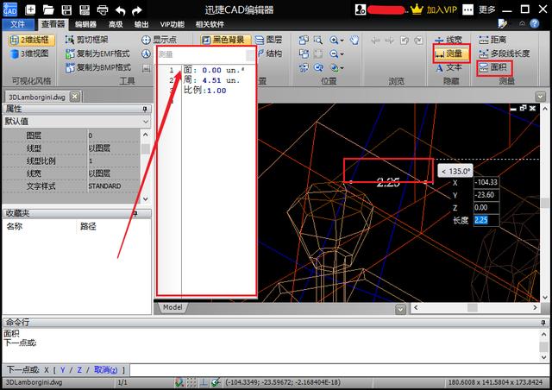Close the 3DLamborgini.dwg tab

[x=75, y=97]
